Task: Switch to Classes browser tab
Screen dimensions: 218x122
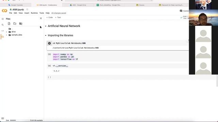Action: click(x=140, y=5)
